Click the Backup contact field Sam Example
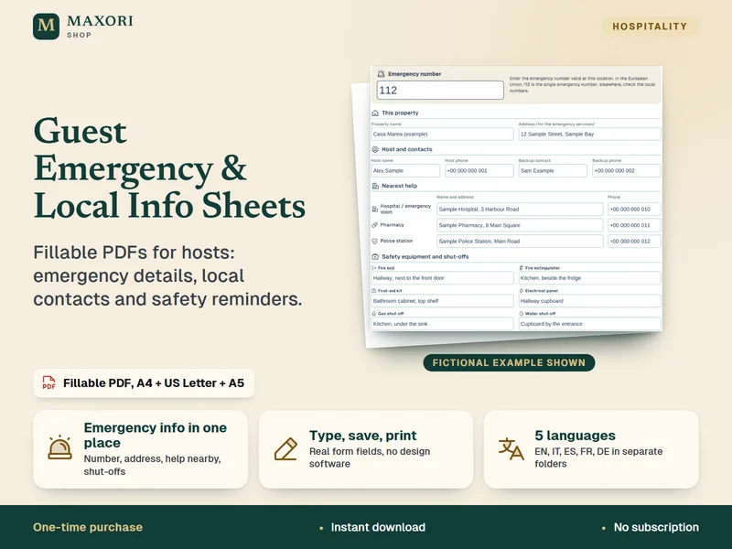The width and height of the screenshot is (732, 549). (x=554, y=170)
